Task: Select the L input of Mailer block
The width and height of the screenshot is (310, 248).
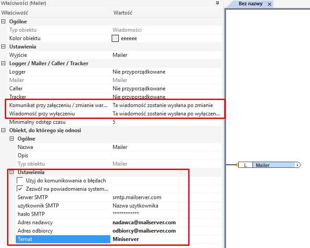Action: click(x=245, y=165)
